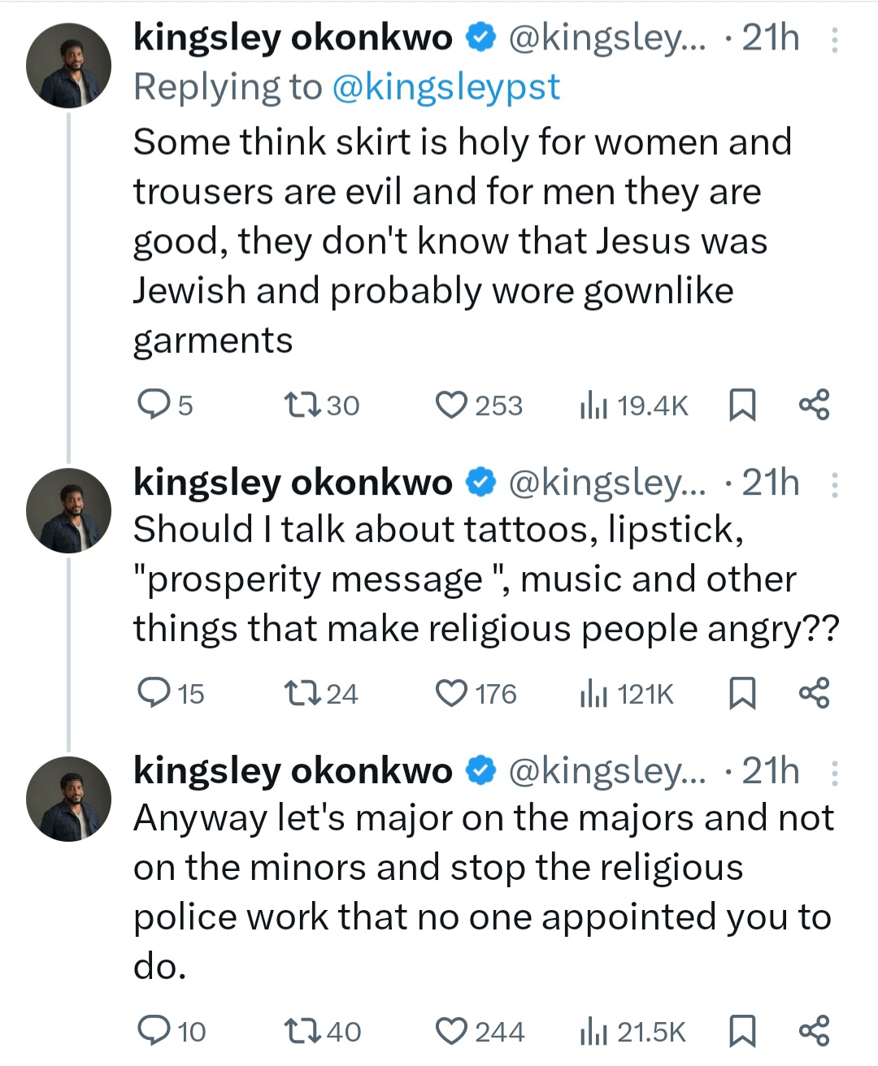This screenshot has width=878, height=1066.
Task: Like the tweet about skirts and trousers
Action: pyautogui.click(x=451, y=405)
